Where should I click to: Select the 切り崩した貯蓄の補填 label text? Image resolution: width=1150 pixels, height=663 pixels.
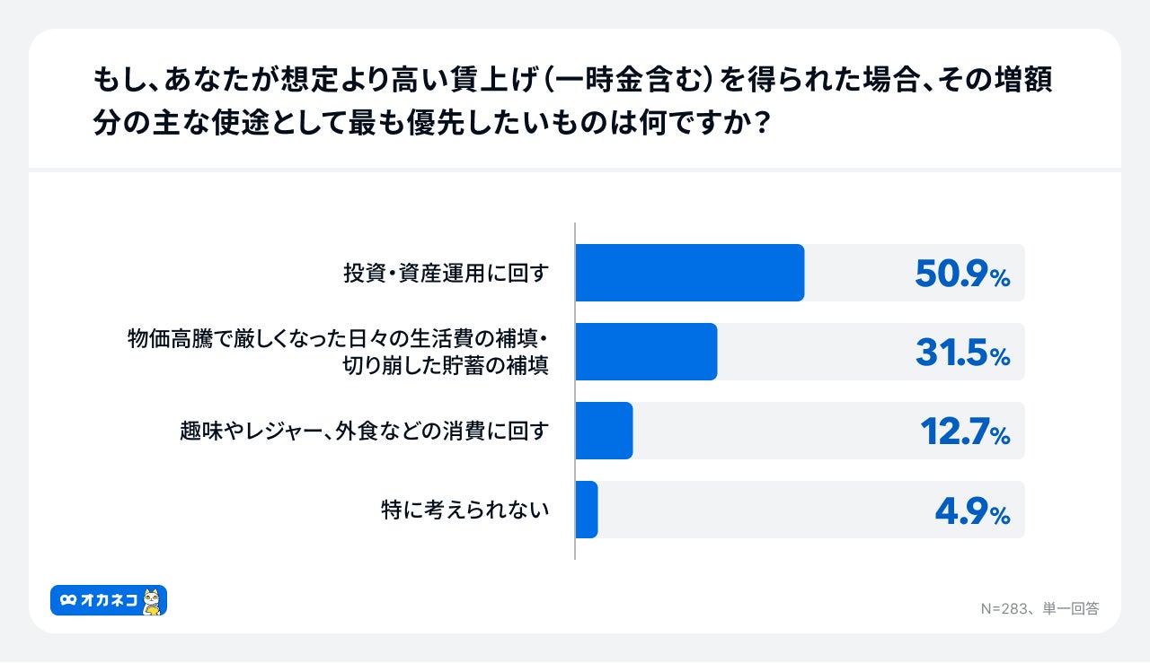tap(446, 365)
